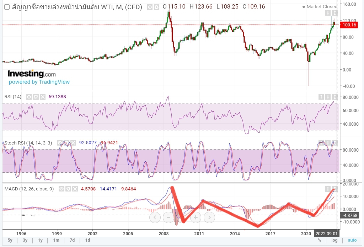Open Stoch RSI settings gear
Screen dimensions: 364x247
(x=66, y=143)
